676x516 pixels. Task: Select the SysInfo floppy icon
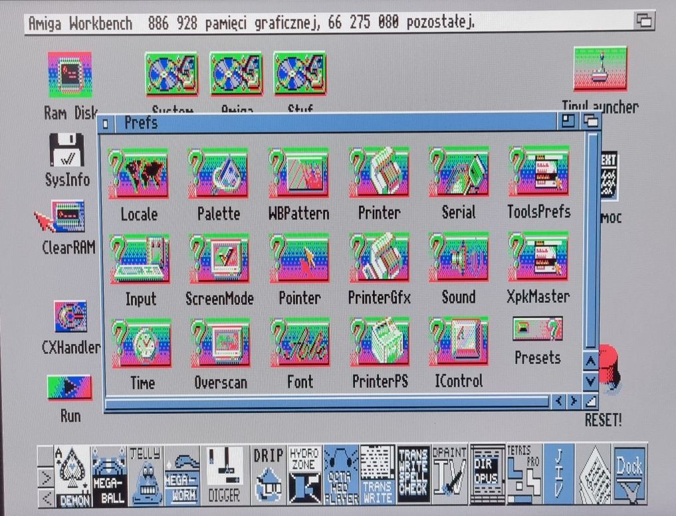[66, 150]
